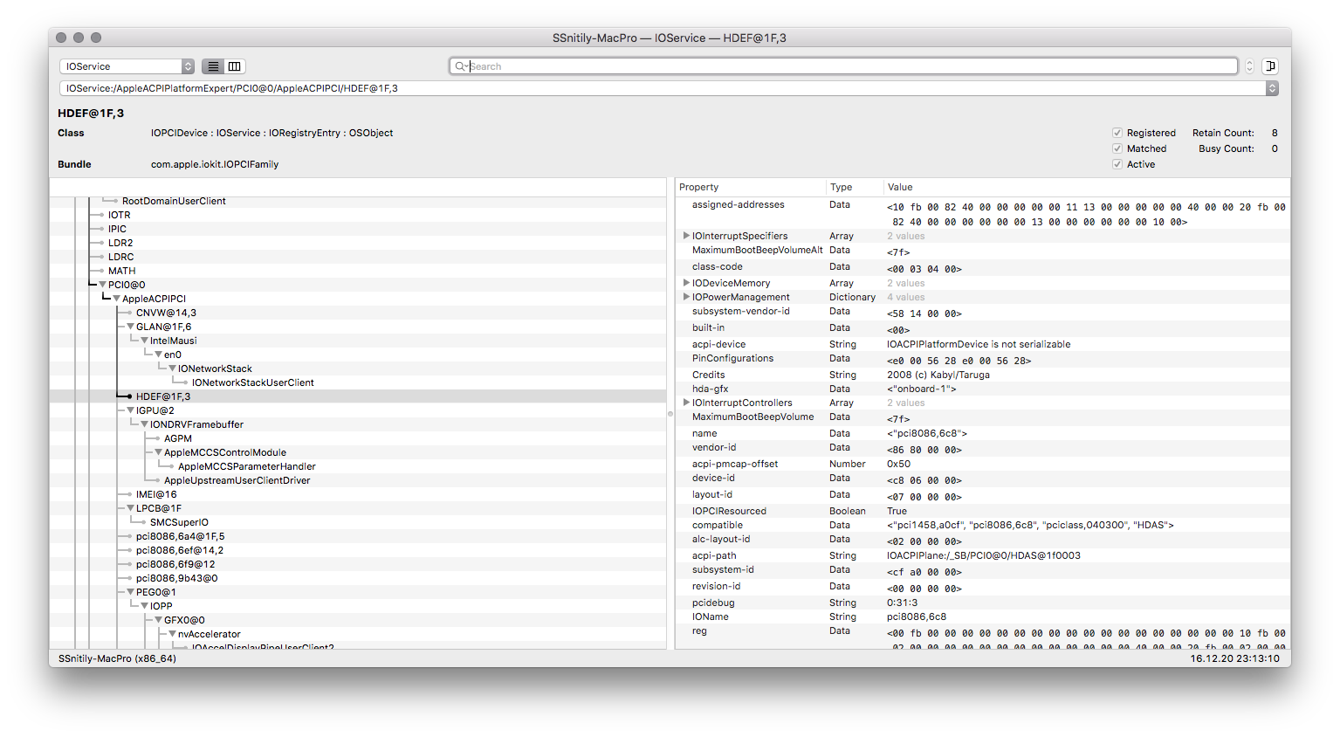Image resolution: width=1340 pixels, height=737 pixels.
Task: Click inside the Search field
Action: [847, 66]
